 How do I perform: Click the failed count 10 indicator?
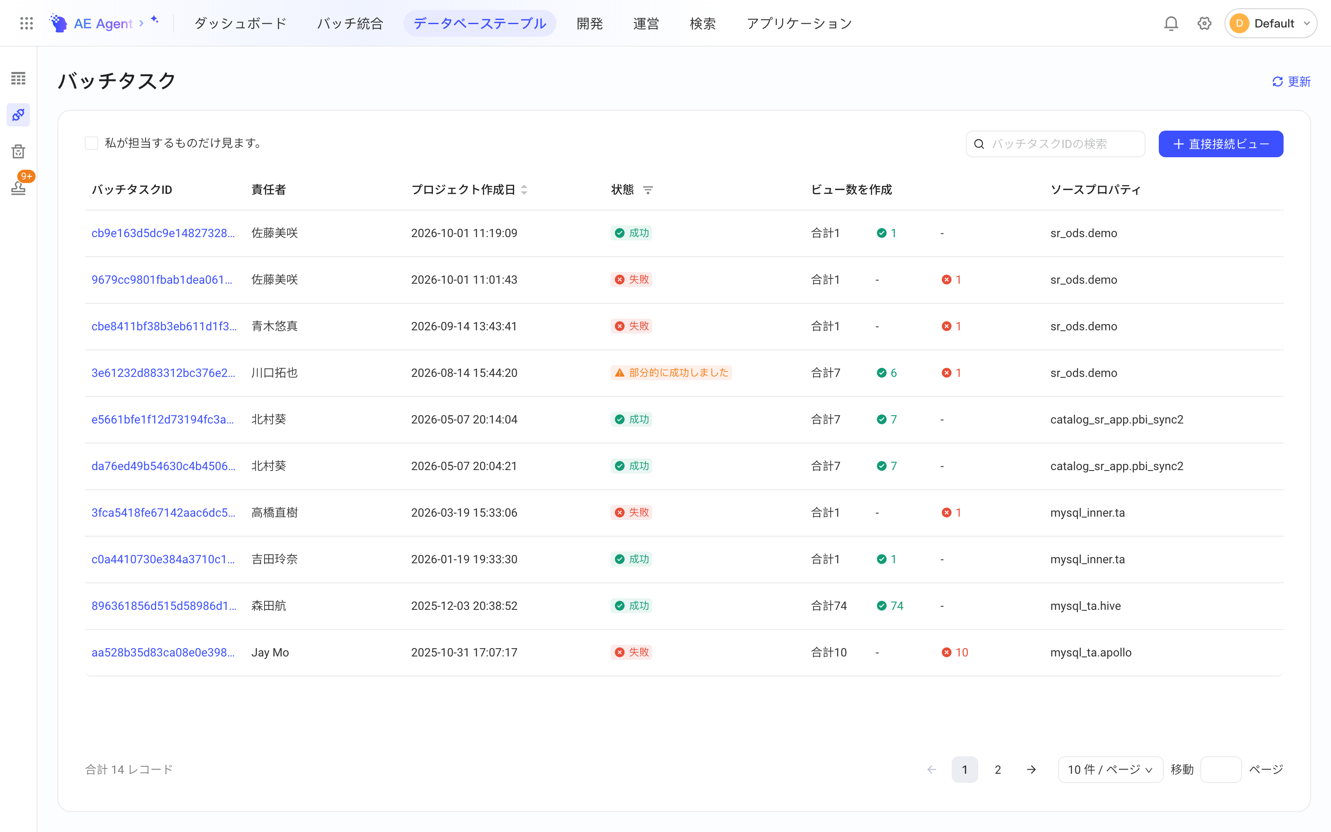(955, 653)
